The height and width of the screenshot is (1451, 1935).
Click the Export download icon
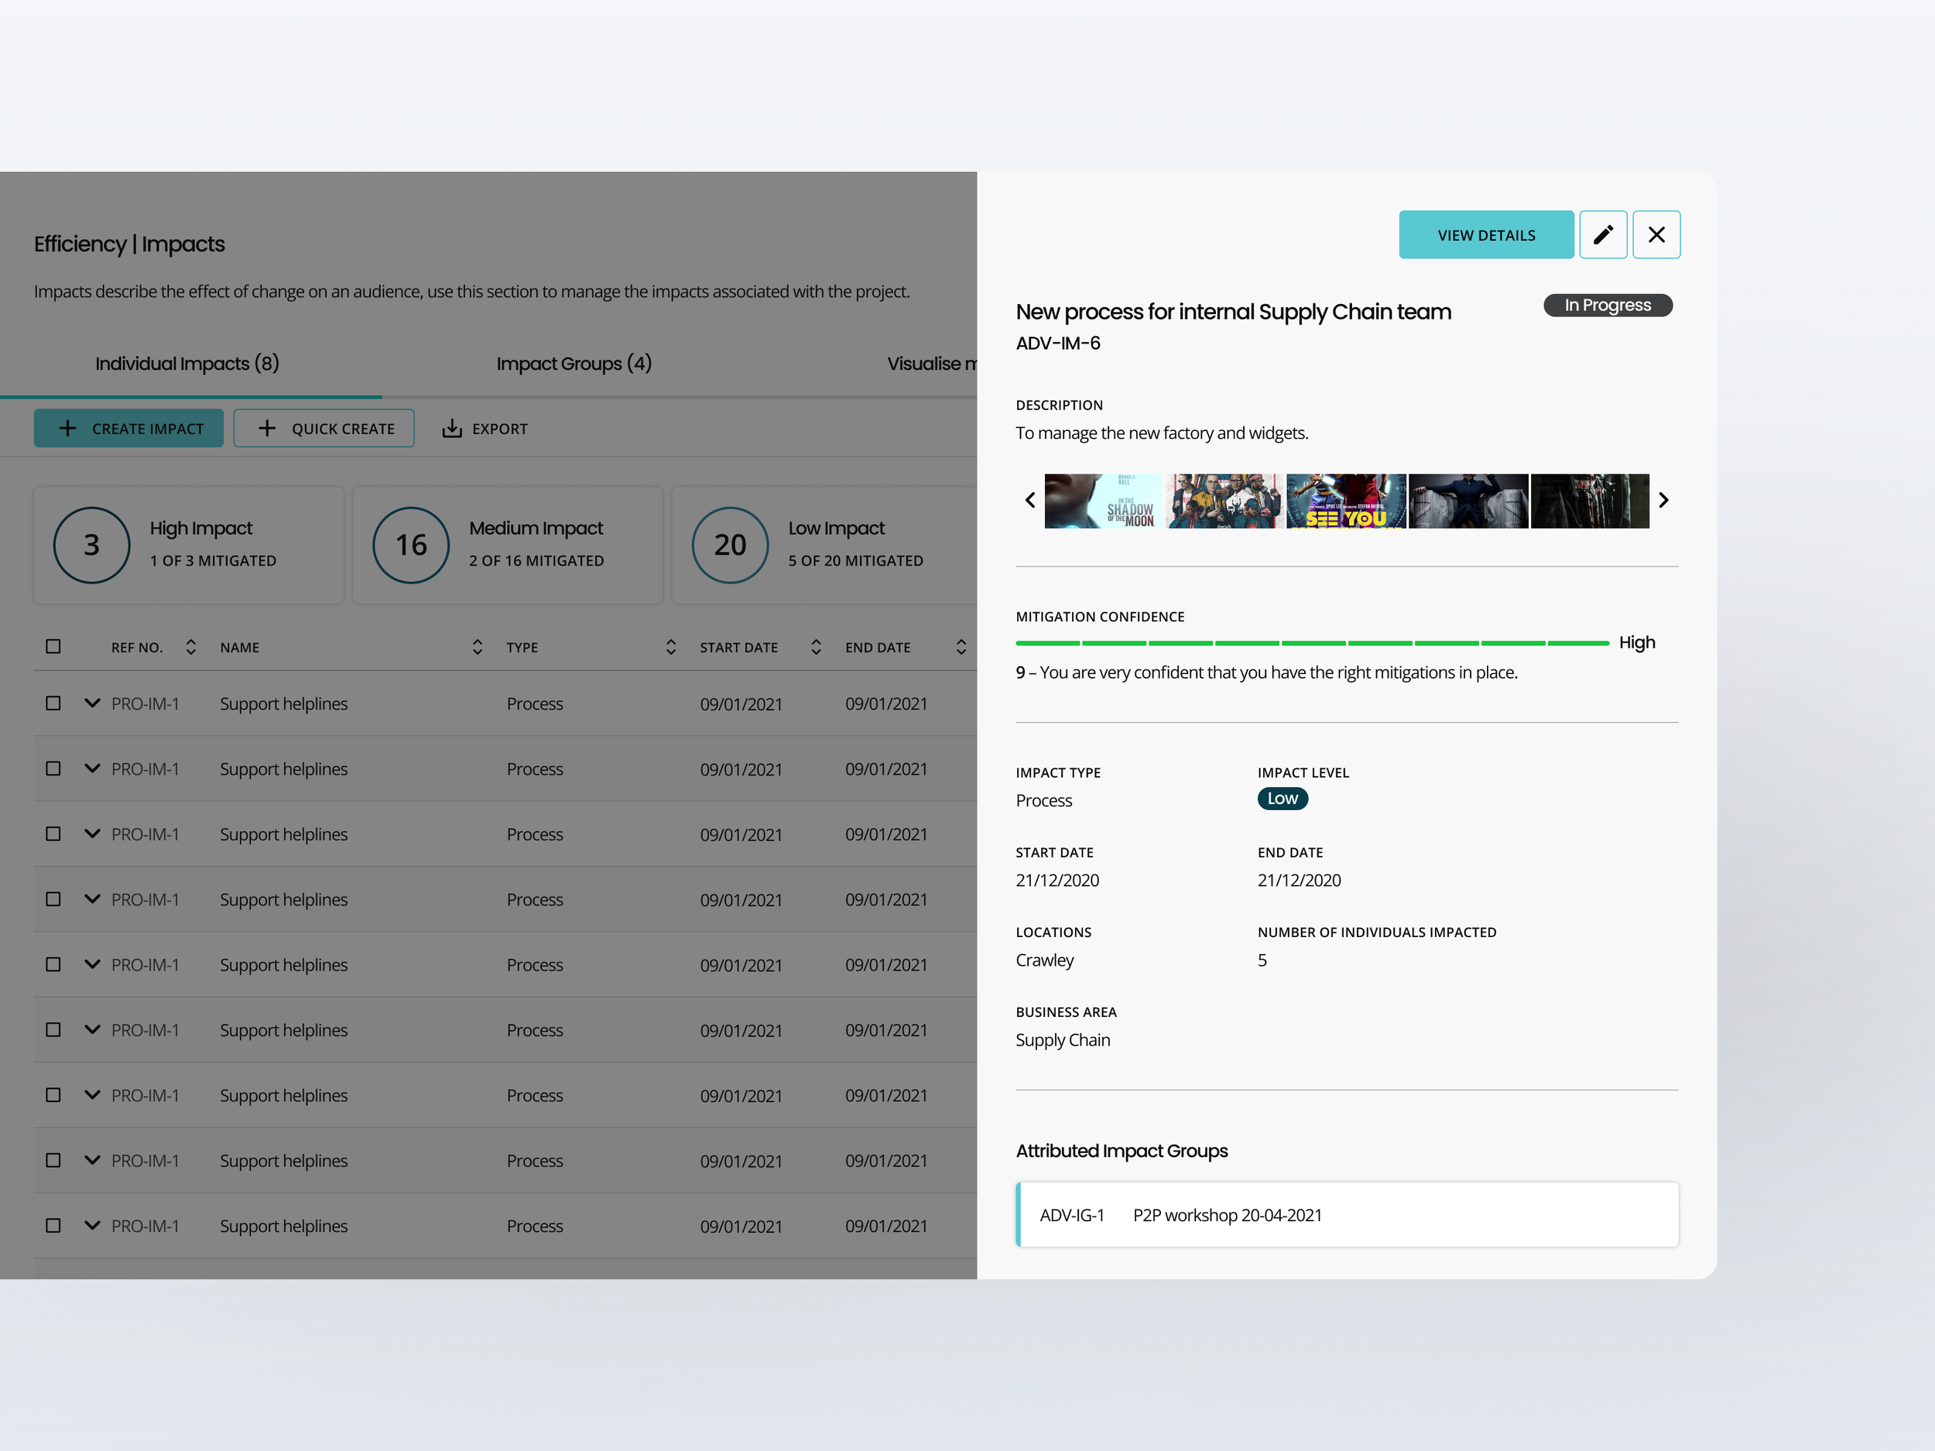(451, 429)
